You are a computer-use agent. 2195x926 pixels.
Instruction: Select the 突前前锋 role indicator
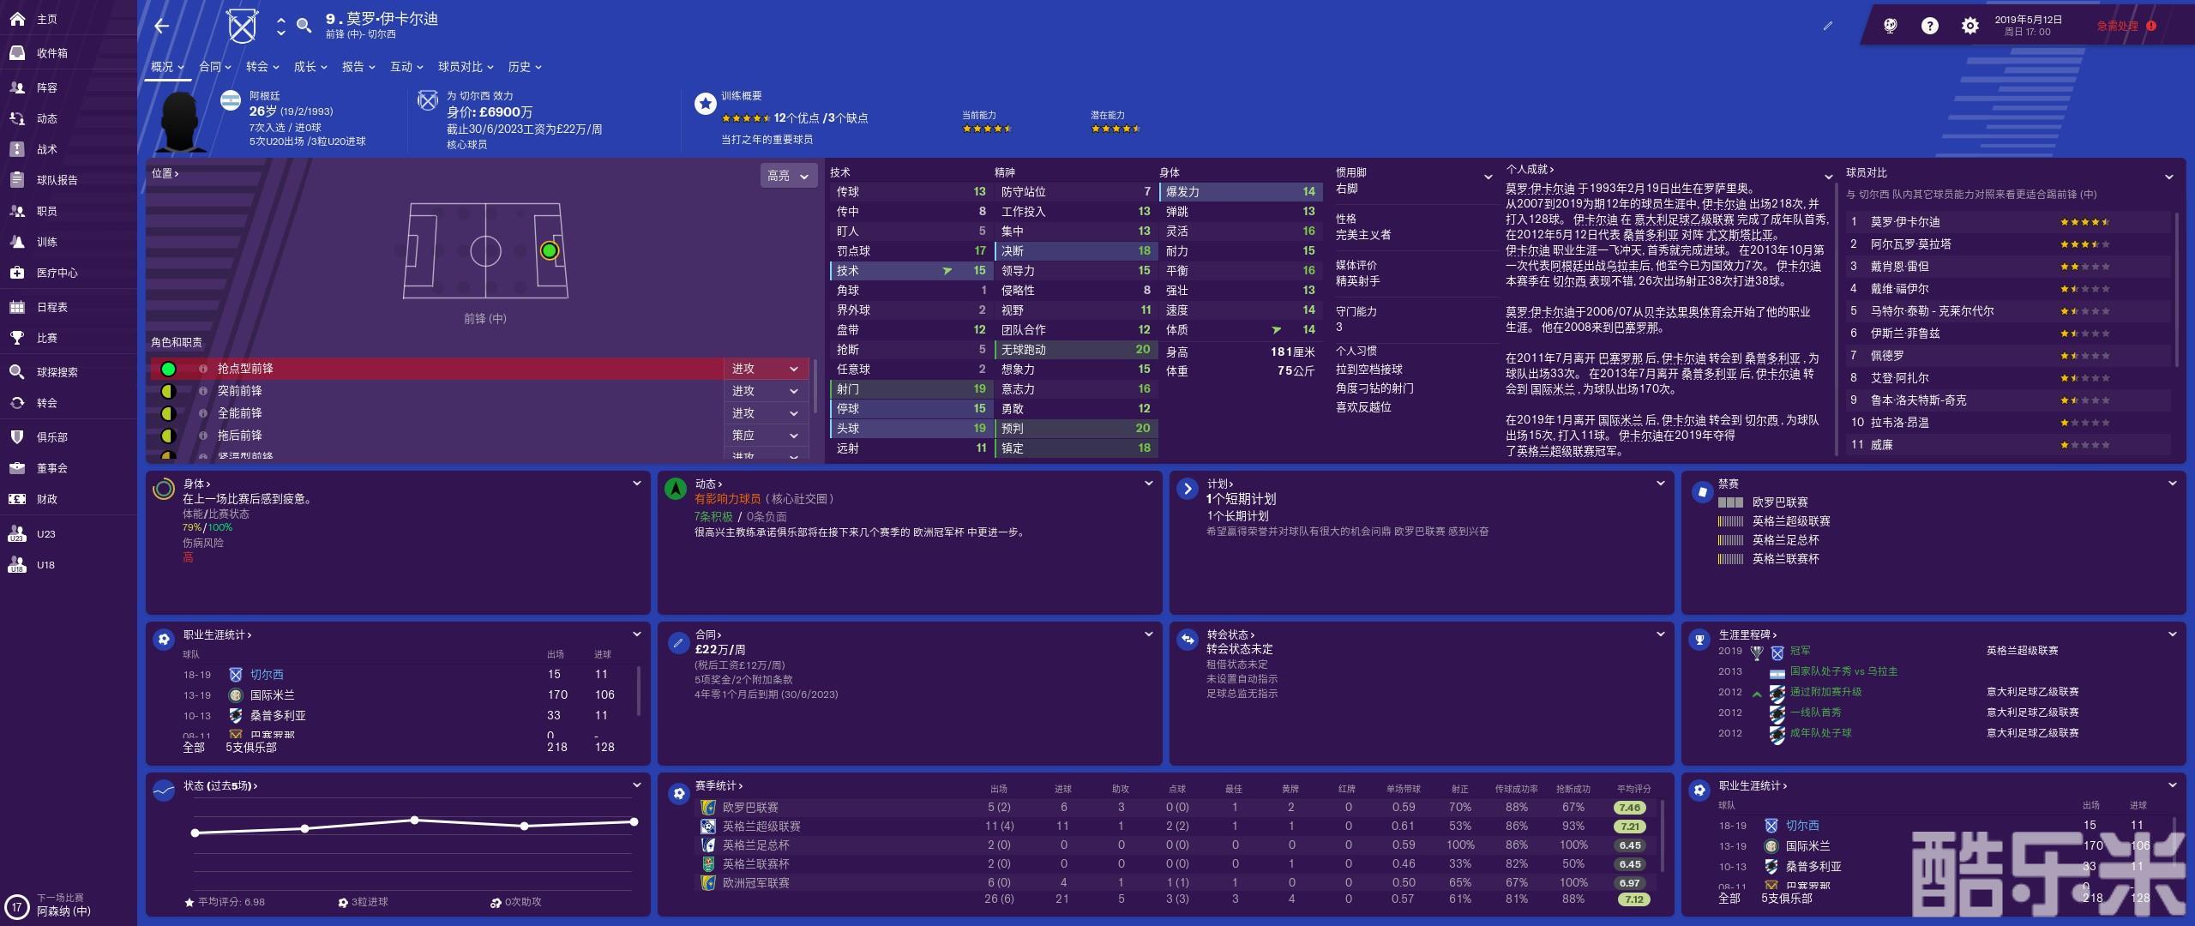click(x=168, y=391)
